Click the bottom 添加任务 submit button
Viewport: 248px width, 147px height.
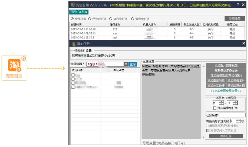[x=226, y=136]
